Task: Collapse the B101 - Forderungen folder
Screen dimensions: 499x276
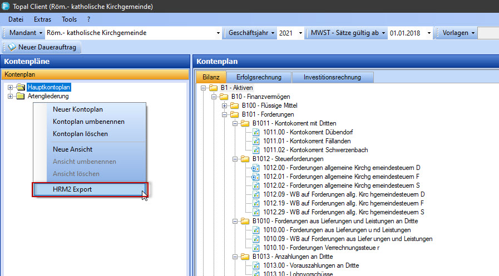Action: [224, 114]
